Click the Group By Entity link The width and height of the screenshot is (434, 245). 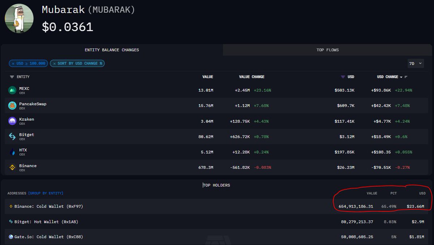coord(46,193)
